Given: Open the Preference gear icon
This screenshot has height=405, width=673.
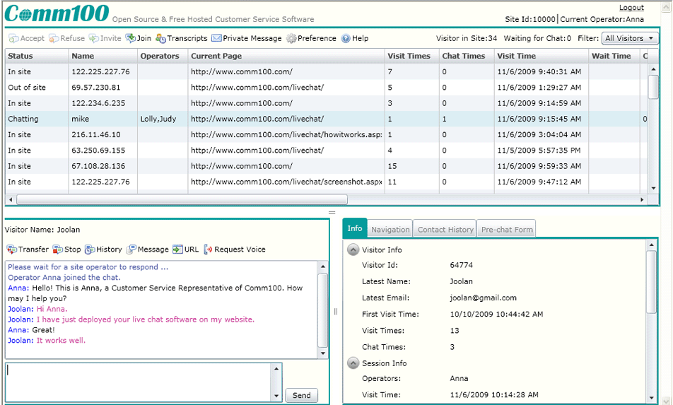Looking at the screenshot, I should [291, 38].
